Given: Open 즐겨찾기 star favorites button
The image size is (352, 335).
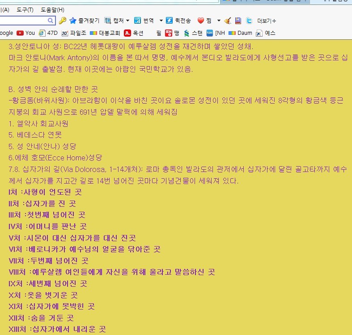Looking at the screenshot, I should click(x=85, y=21).
